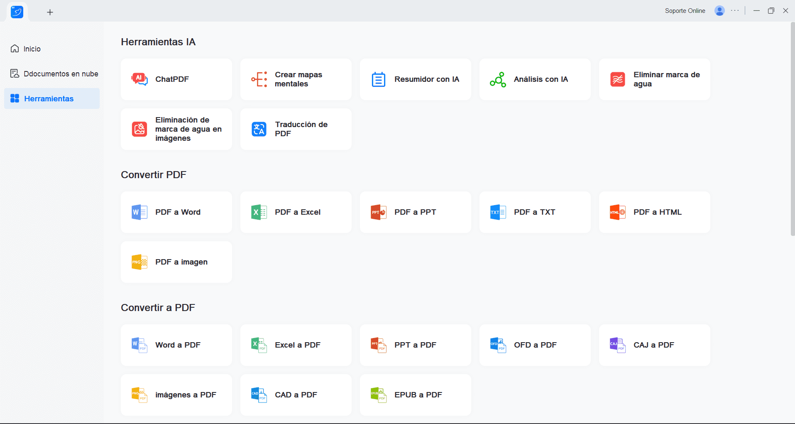The width and height of the screenshot is (795, 424).
Task: Select Herramientas in the sidebar
Action: point(49,99)
